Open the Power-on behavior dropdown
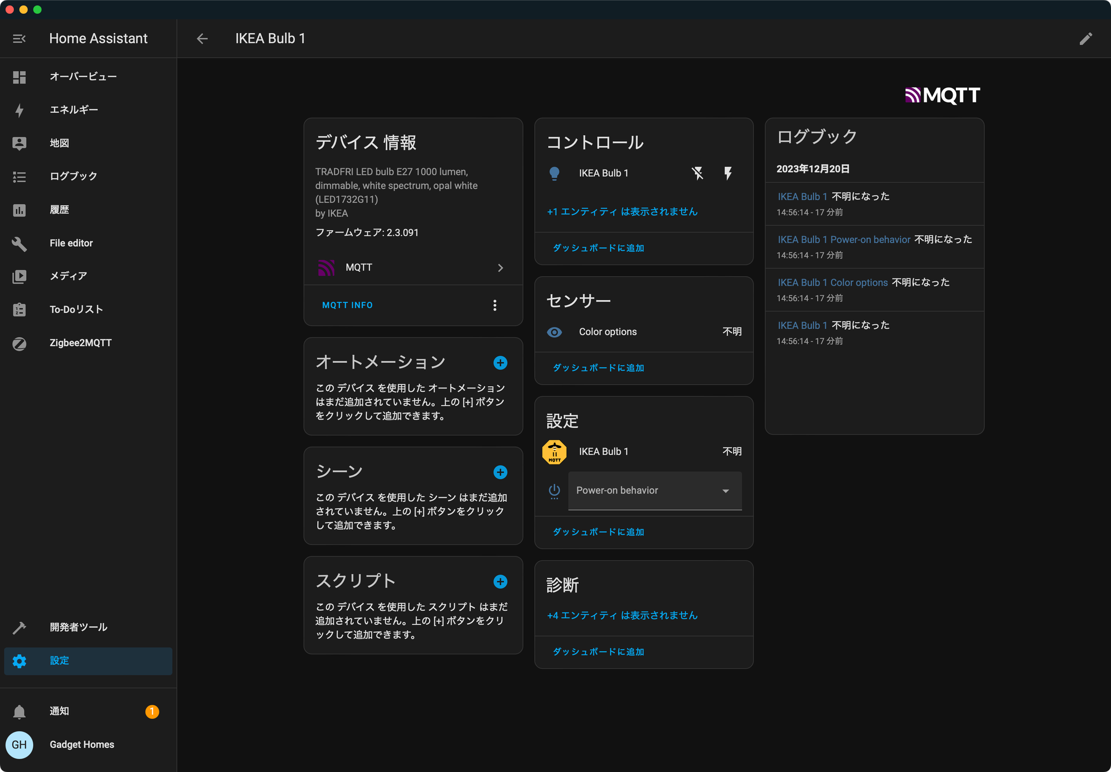Image resolution: width=1111 pixels, height=772 pixels. point(655,491)
